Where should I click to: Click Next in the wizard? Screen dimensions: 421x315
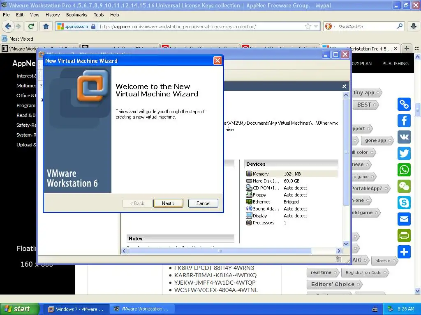pos(168,203)
